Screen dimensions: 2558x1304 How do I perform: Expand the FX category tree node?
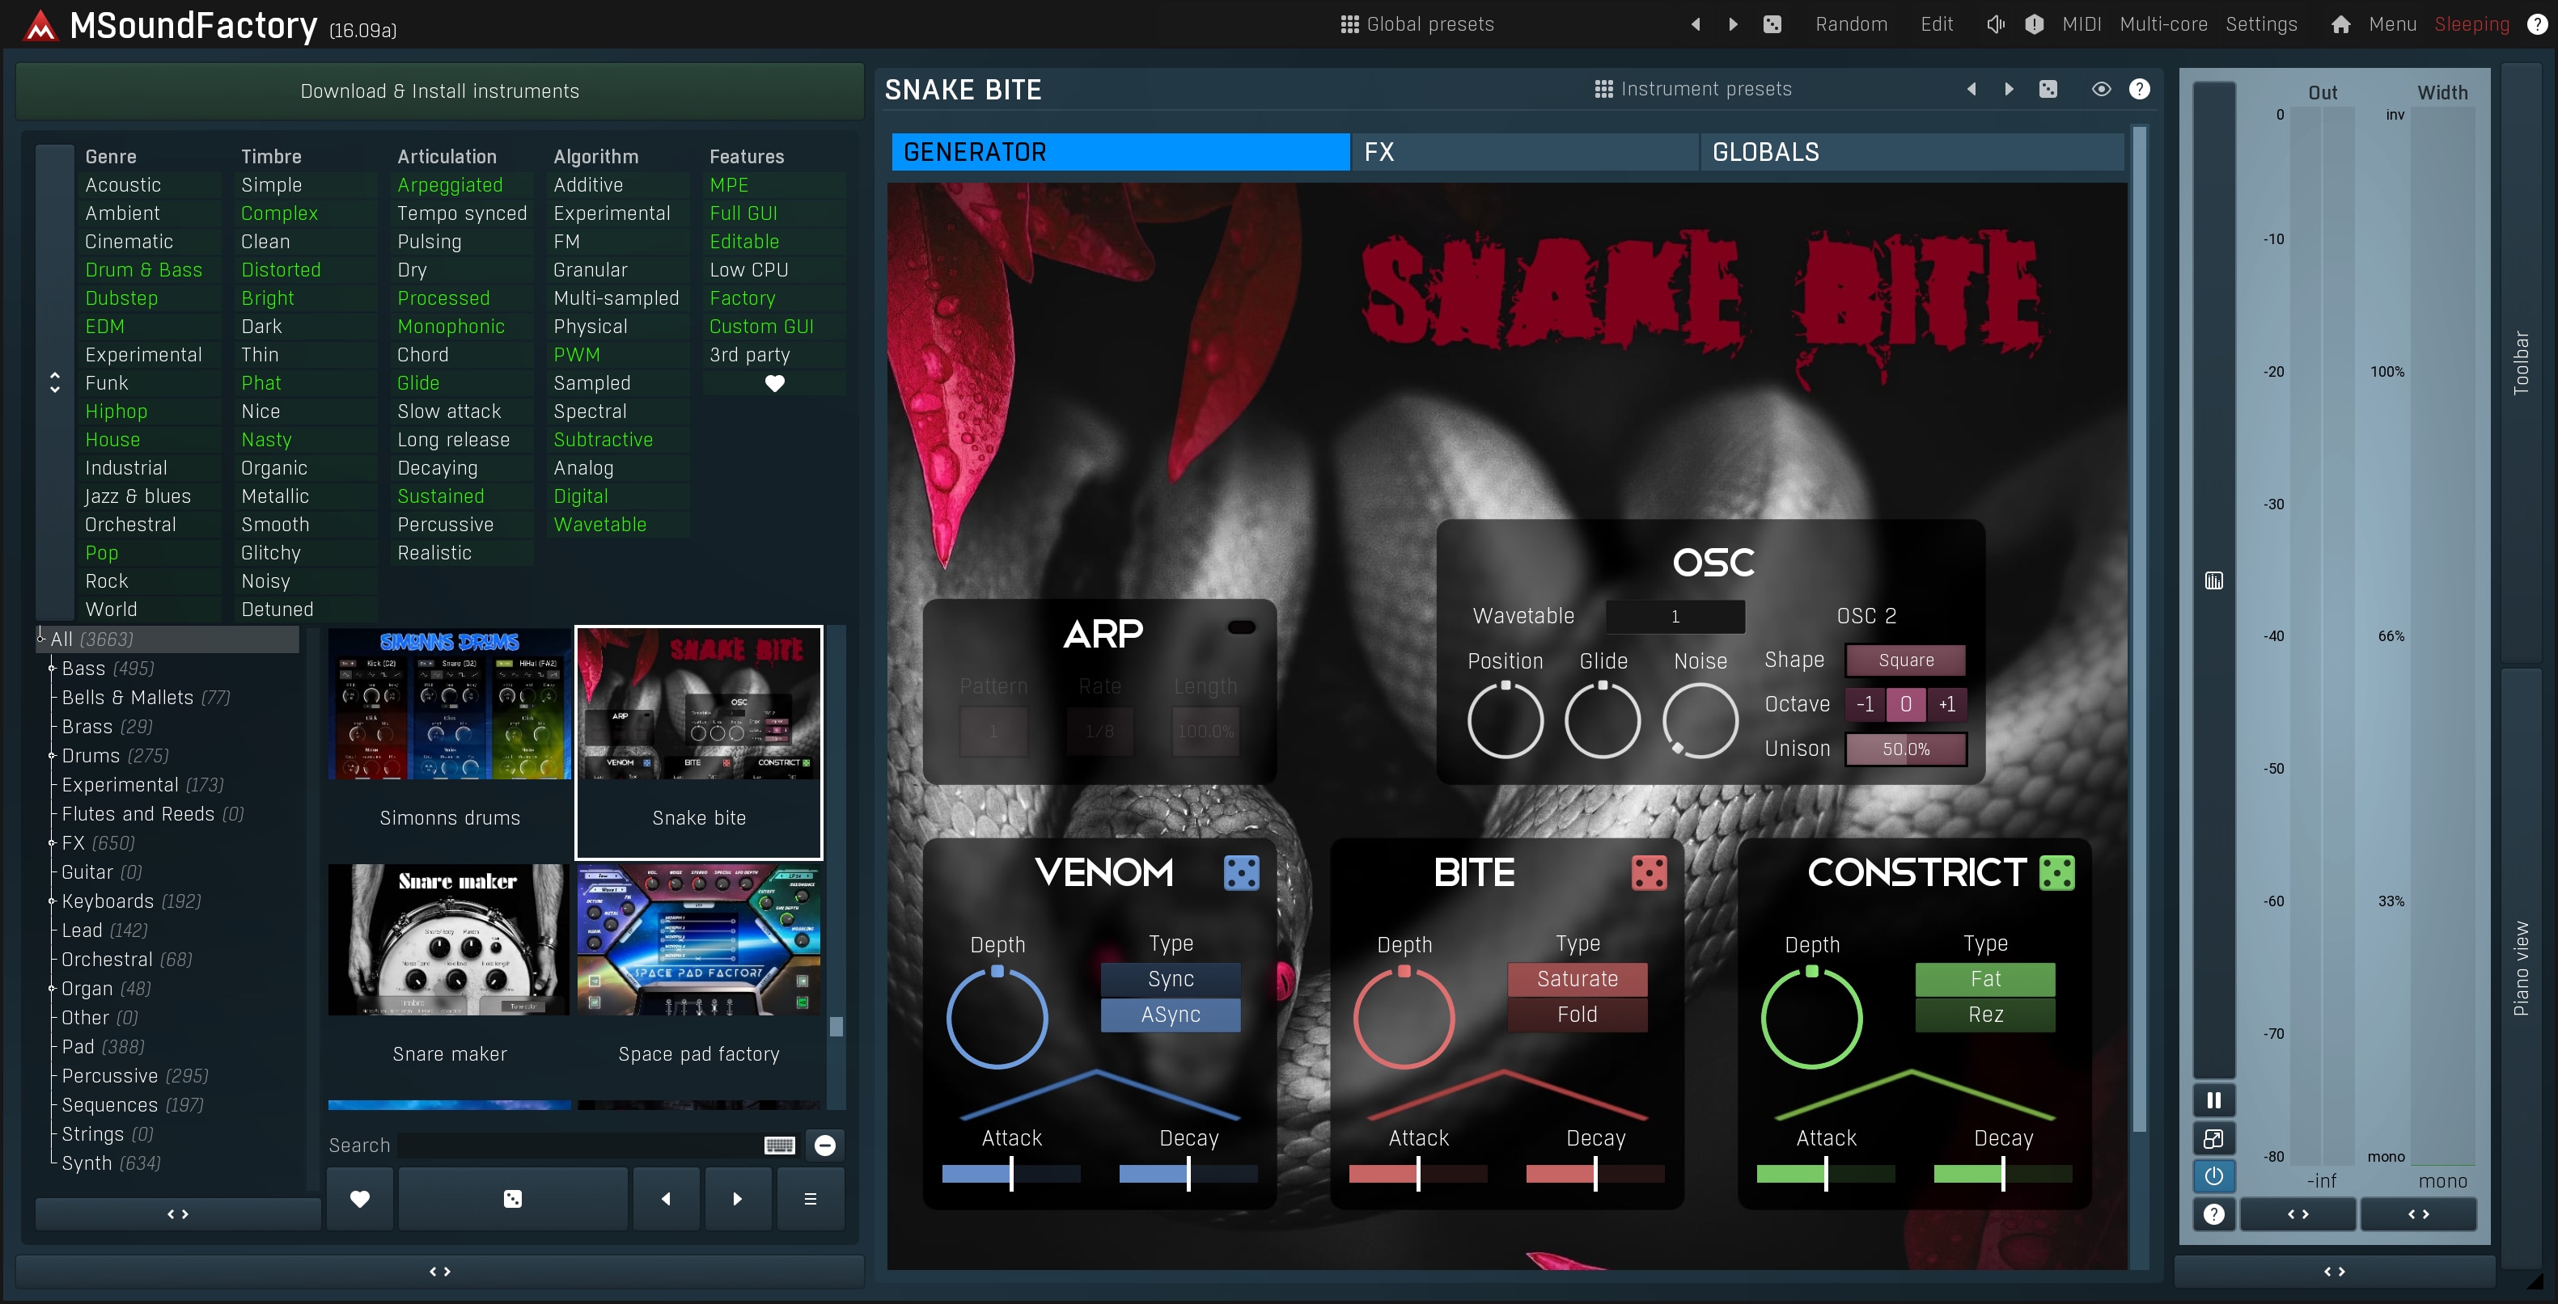coord(52,843)
